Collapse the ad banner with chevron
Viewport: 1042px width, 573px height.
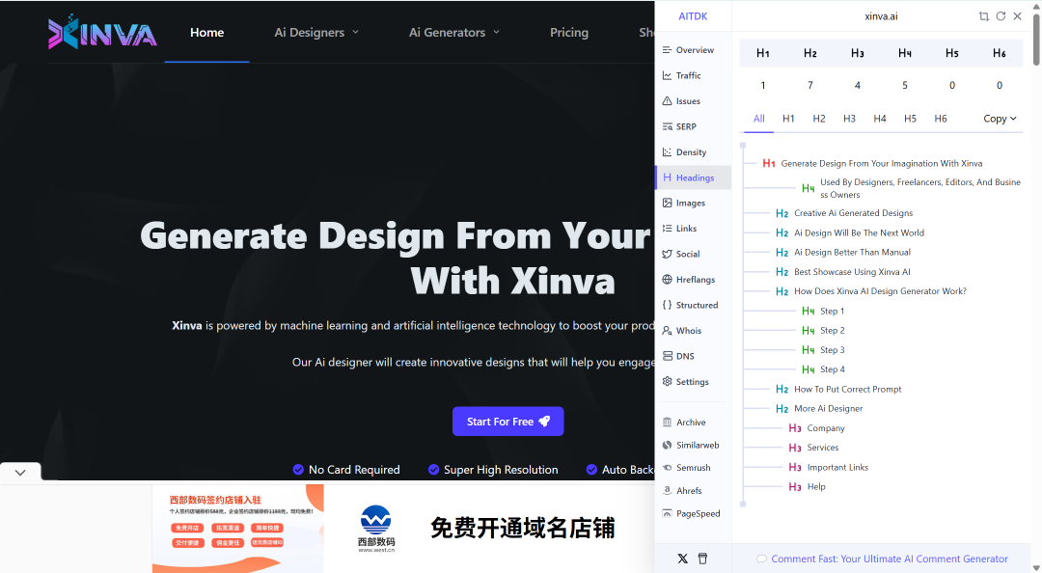coord(20,472)
